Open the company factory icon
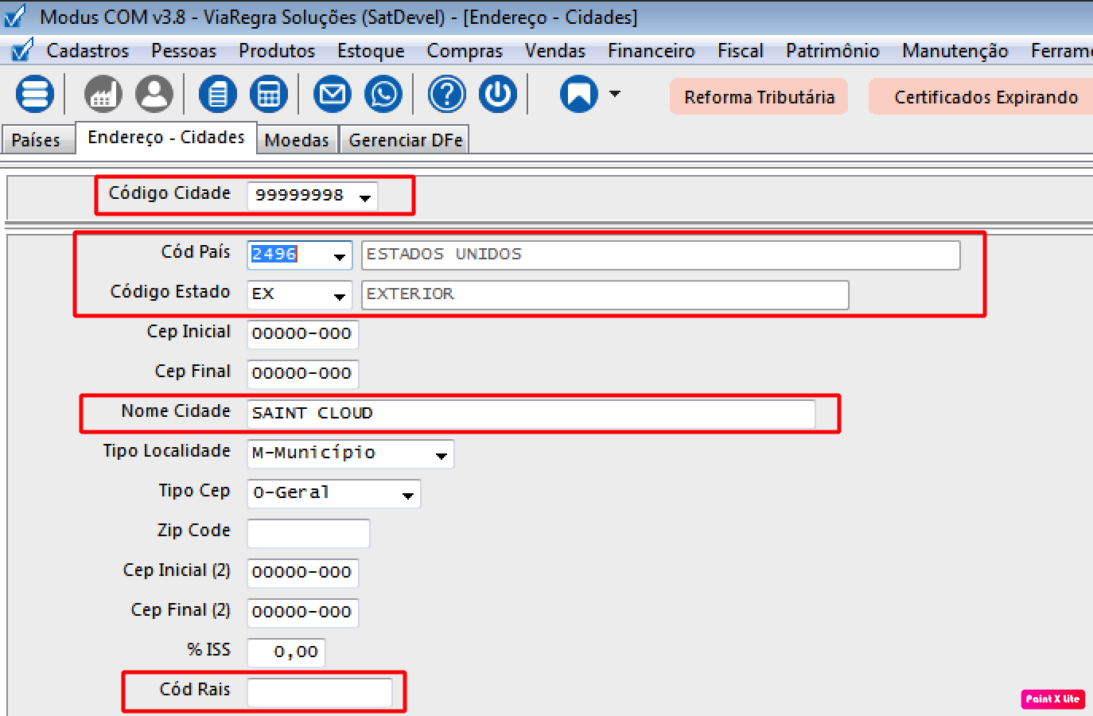The width and height of the screenshot is (1093, 716). click(x=103, y=95)
